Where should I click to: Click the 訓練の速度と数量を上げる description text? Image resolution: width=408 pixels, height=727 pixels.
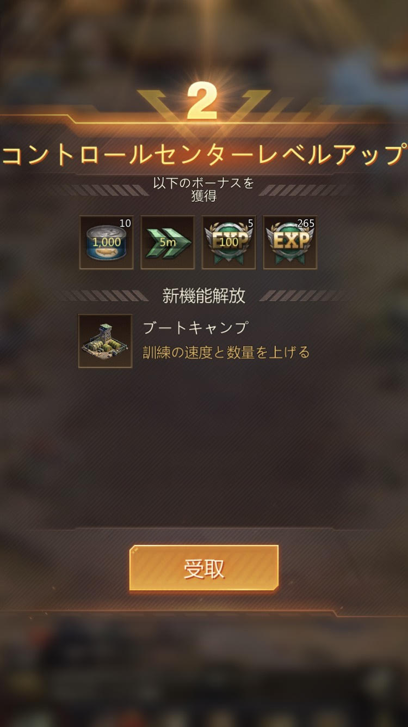click(x=226, y=353)
